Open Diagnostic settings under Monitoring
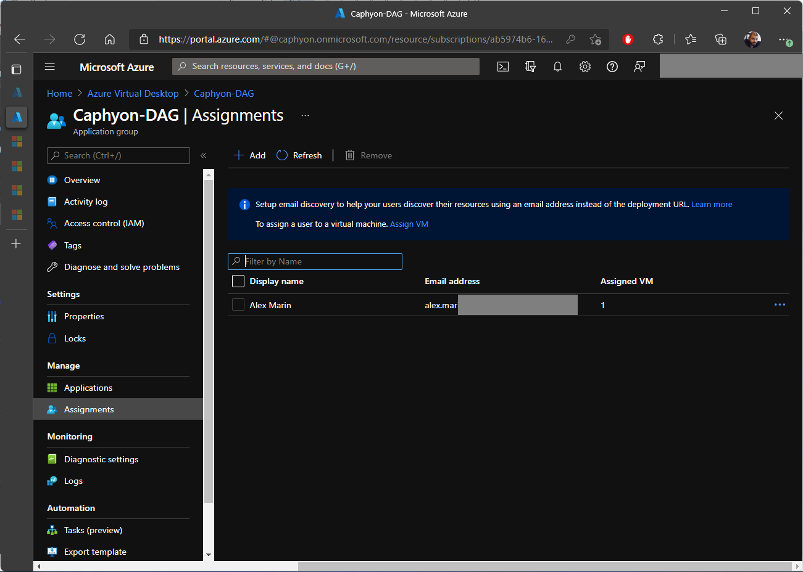803x572 pixels. [118, 459]
